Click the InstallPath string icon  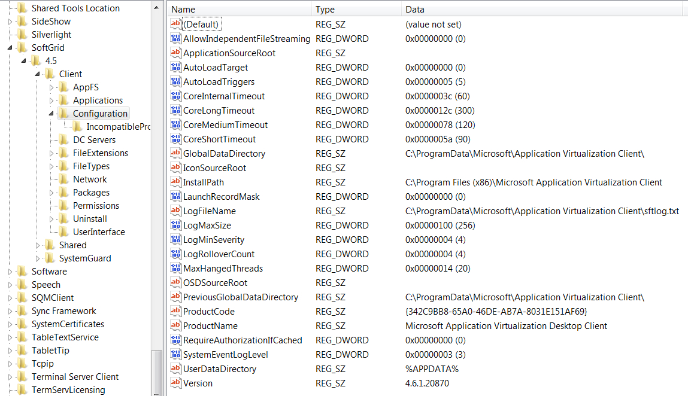(x=175, y=182)
